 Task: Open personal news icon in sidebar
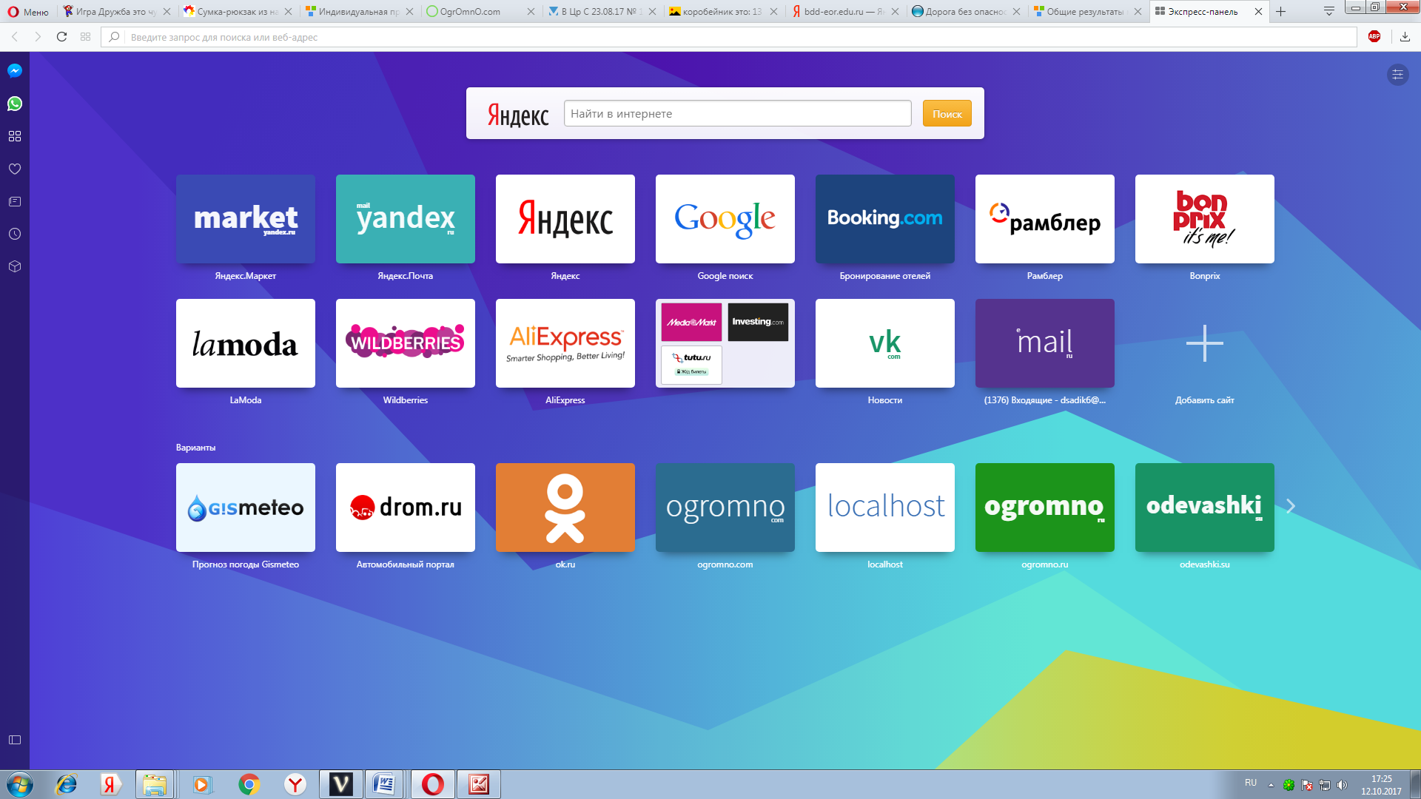[x=15, y=201]
